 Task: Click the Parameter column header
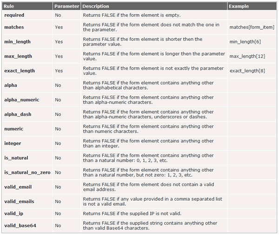click(x=66, y=6)
